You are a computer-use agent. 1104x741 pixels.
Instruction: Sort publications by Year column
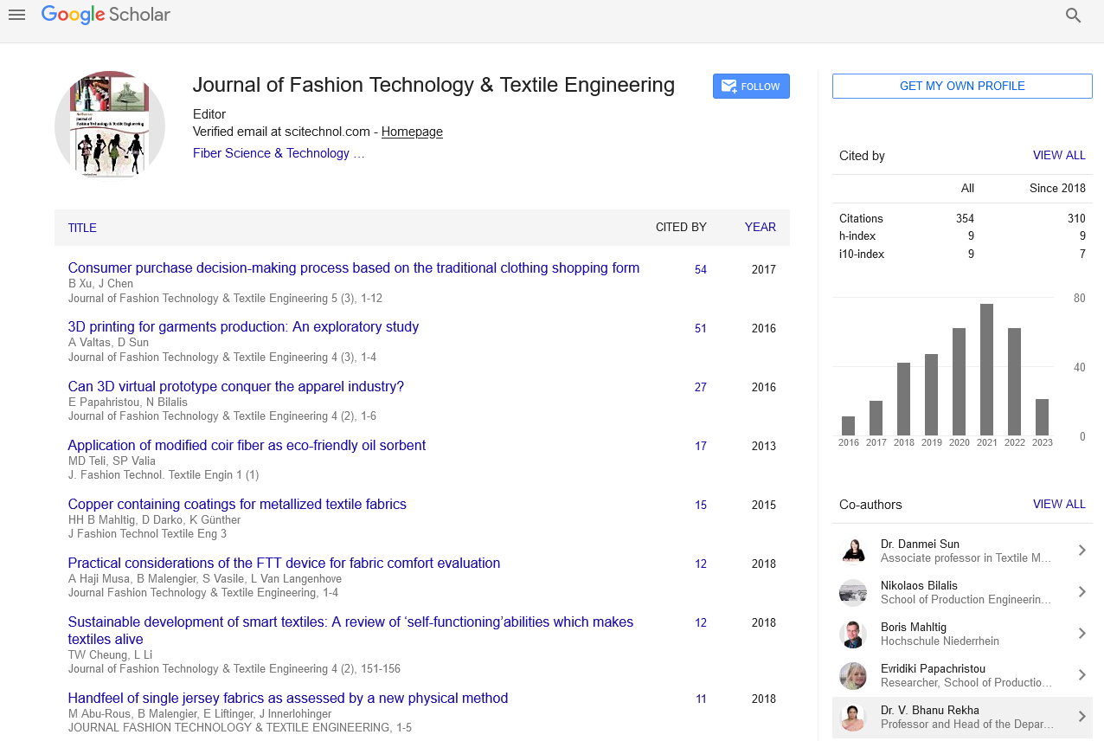(761, 228)
